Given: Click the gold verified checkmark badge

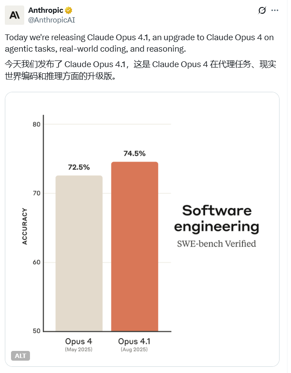Looking at the screenshot, I should (68, 10).
